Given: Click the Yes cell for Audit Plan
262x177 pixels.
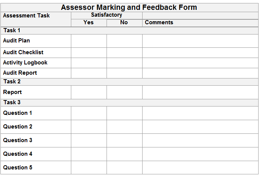Looking at the screenshot, I should [89, 41].
